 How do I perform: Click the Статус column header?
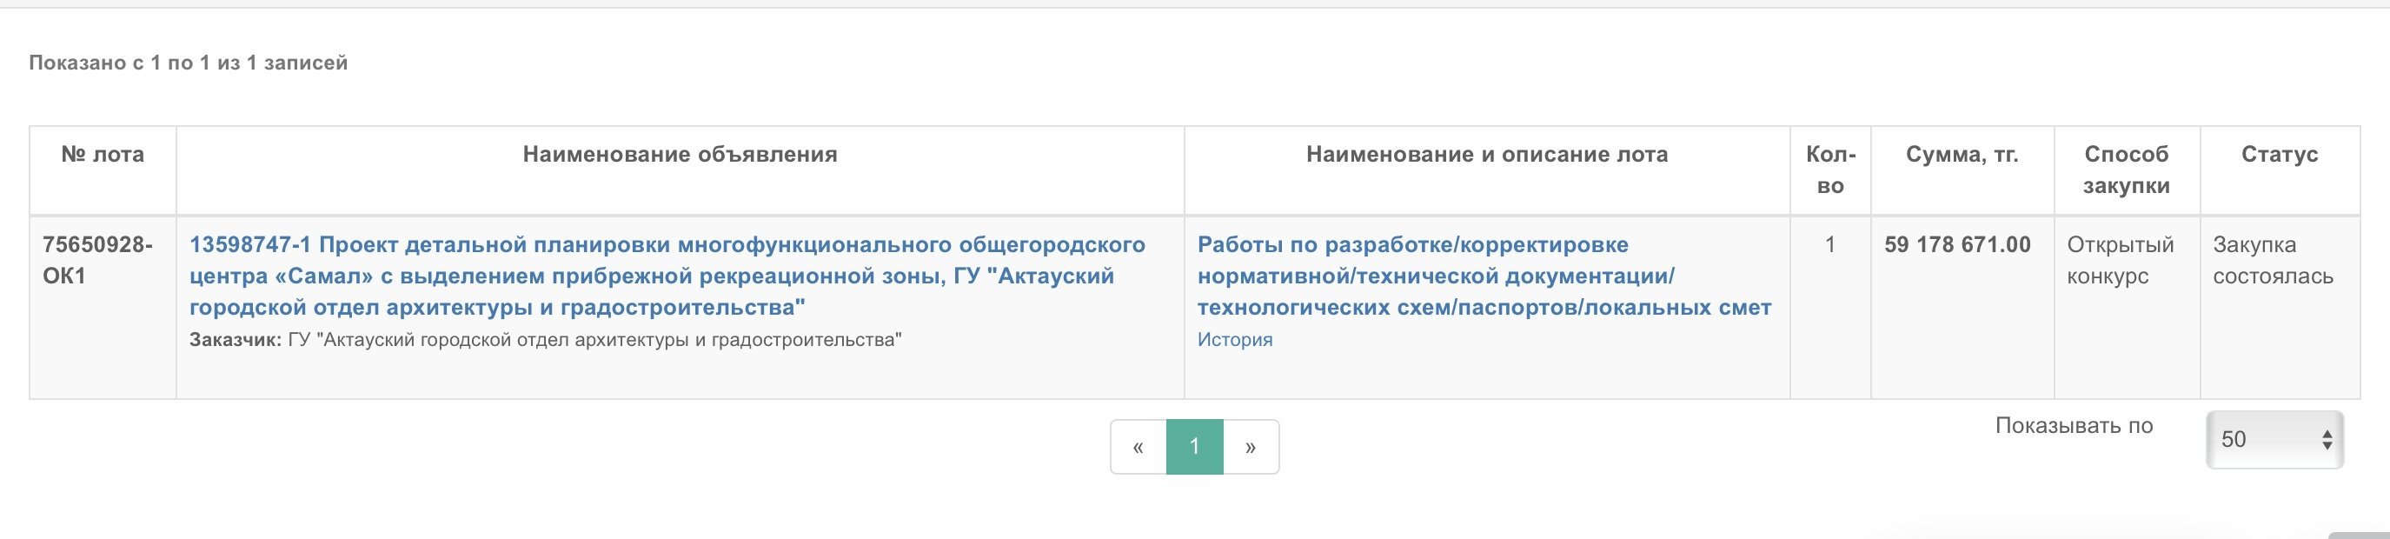[2279, 155]
